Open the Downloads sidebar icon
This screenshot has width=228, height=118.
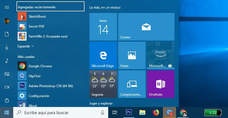7,47
